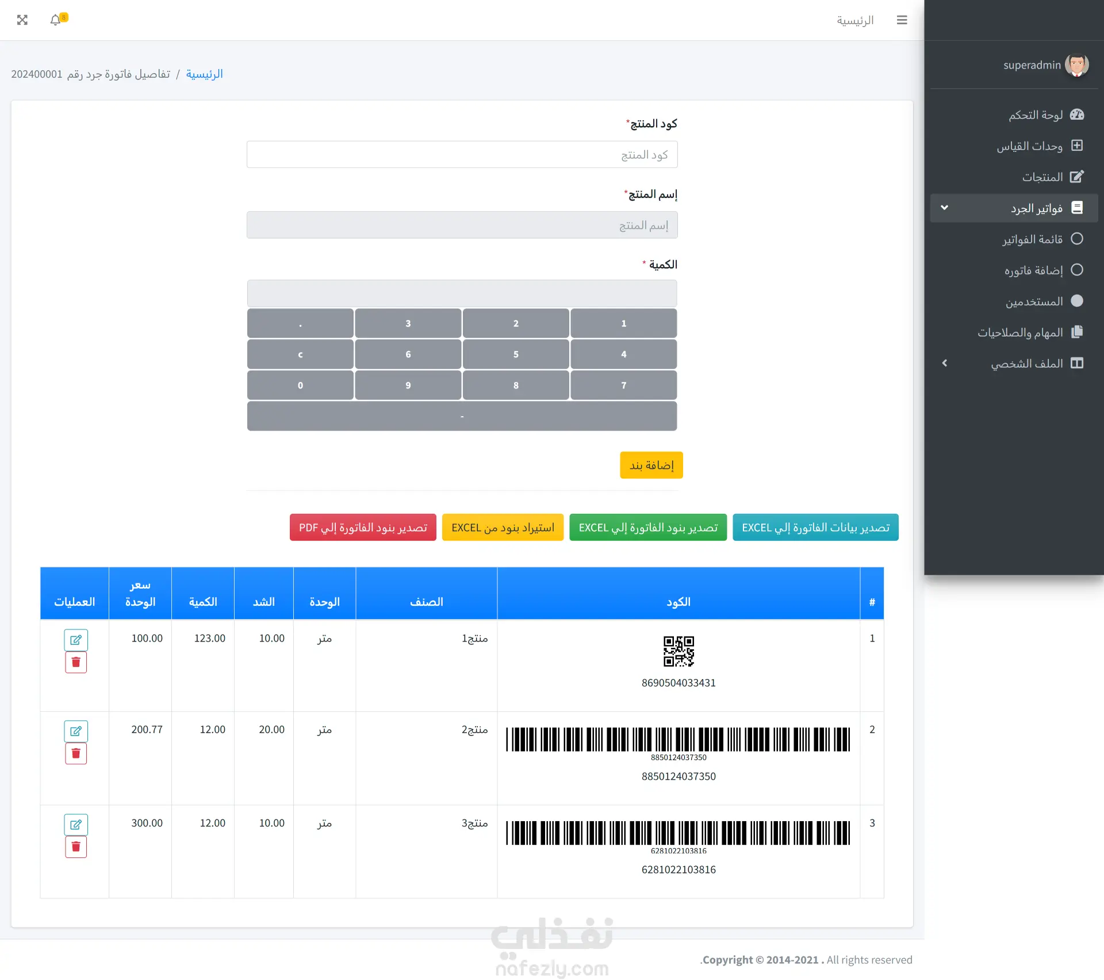Image resolution: width=1104 pixels, height=980 pixels.
Task: Collapse the فواتير الجرد submenu chevron
Action: pos(944,208)
